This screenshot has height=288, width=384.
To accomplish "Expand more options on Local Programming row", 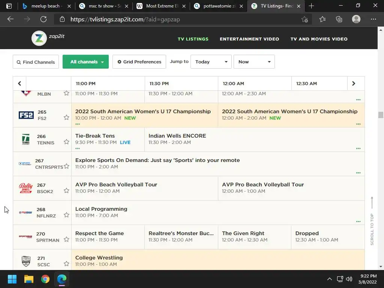I will [358, 222].
